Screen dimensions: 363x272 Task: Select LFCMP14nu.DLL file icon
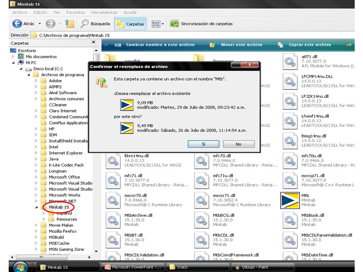point(290,81)
